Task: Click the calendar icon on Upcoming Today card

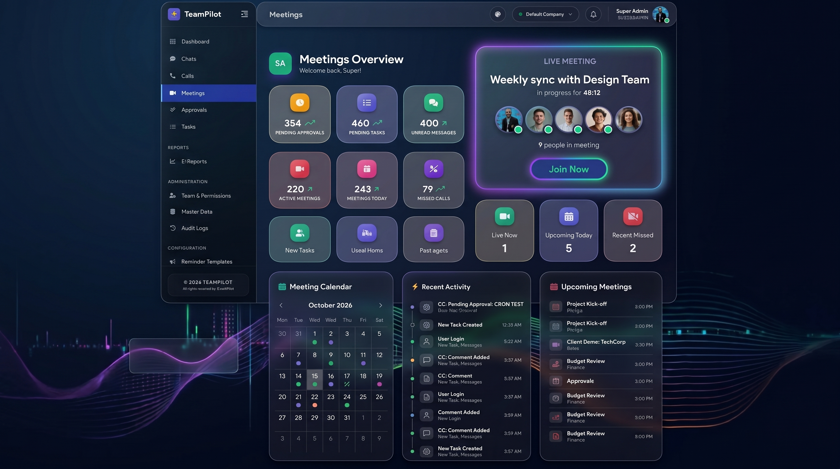Action: click(569, 216)
